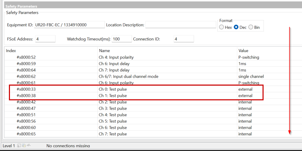This screenshot has width=302, height=151.
Task: Click the FSoE Address field
Action: [x=45, y=39]
